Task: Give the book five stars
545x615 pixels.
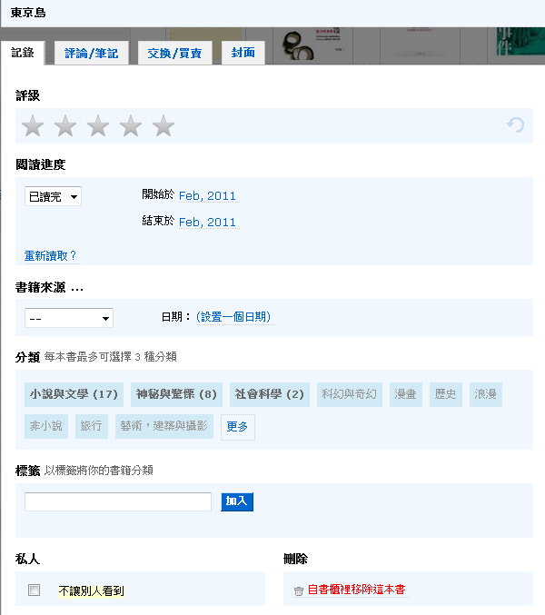Action: [163, 126]
